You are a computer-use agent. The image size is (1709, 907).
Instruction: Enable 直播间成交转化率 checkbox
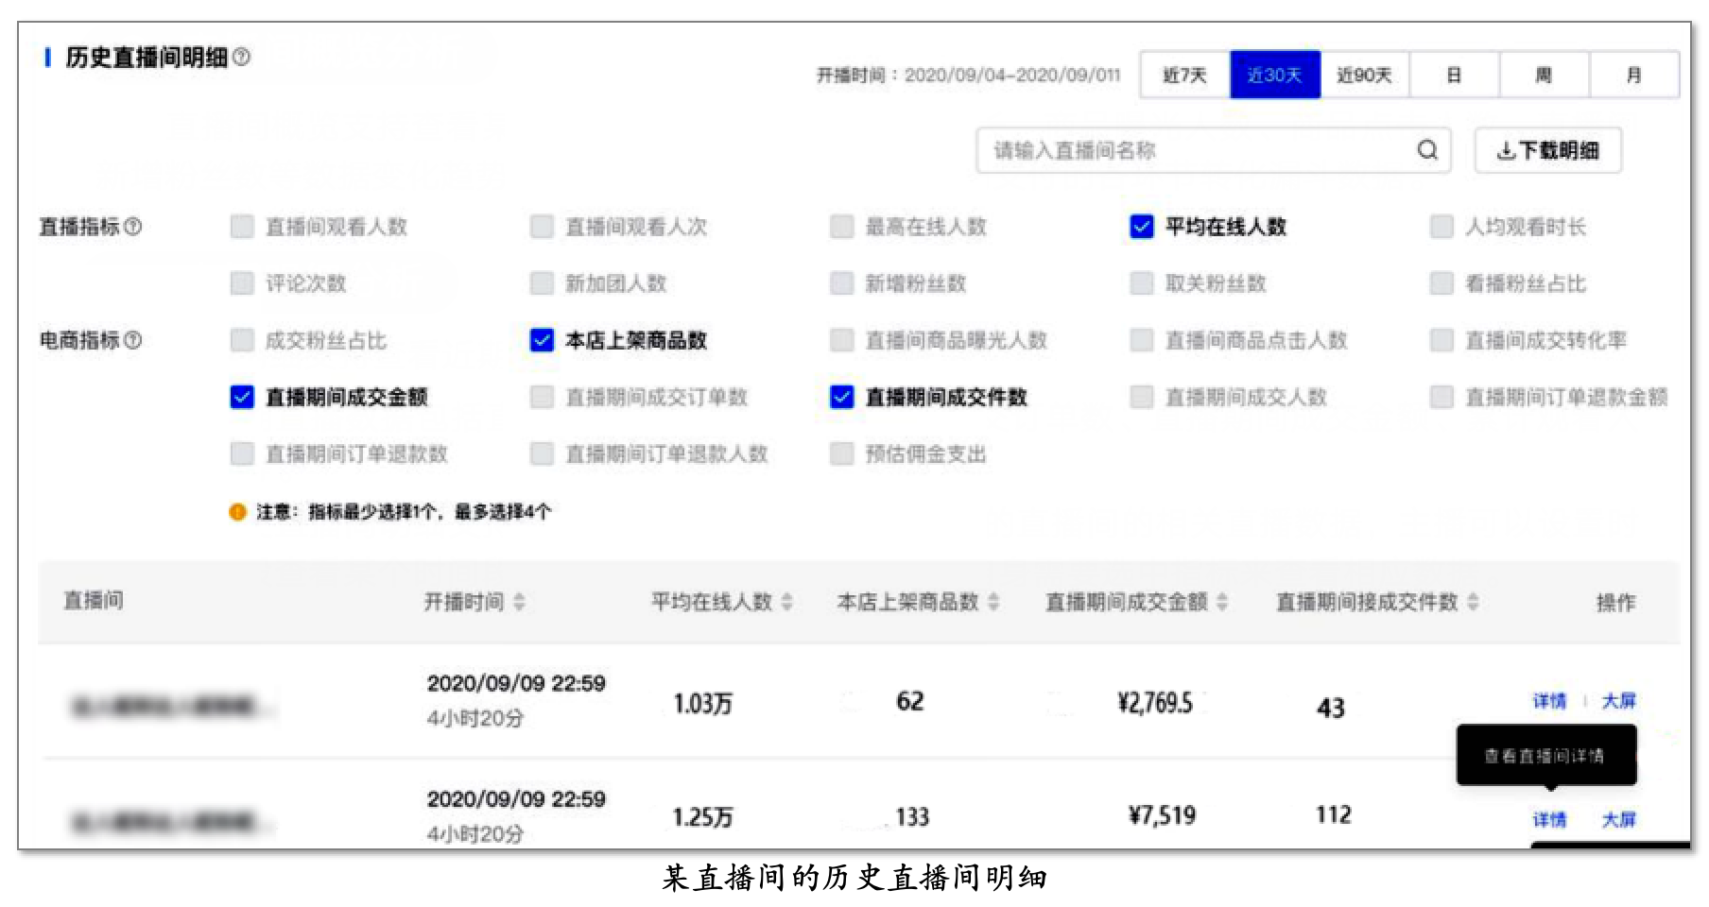tap(1441, 340)
